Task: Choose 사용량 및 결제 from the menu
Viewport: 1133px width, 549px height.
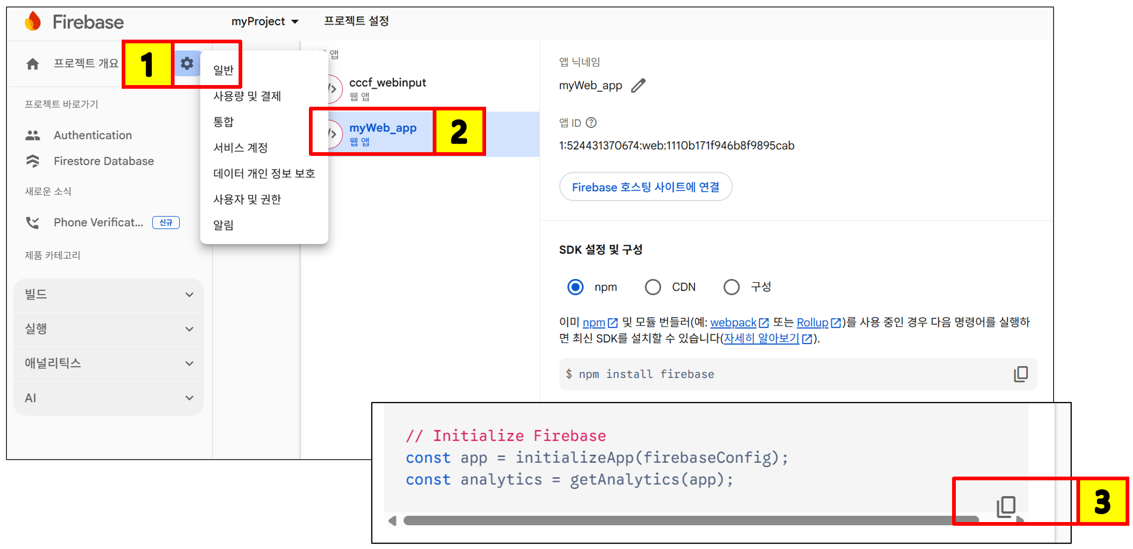Action: (247, 96)
